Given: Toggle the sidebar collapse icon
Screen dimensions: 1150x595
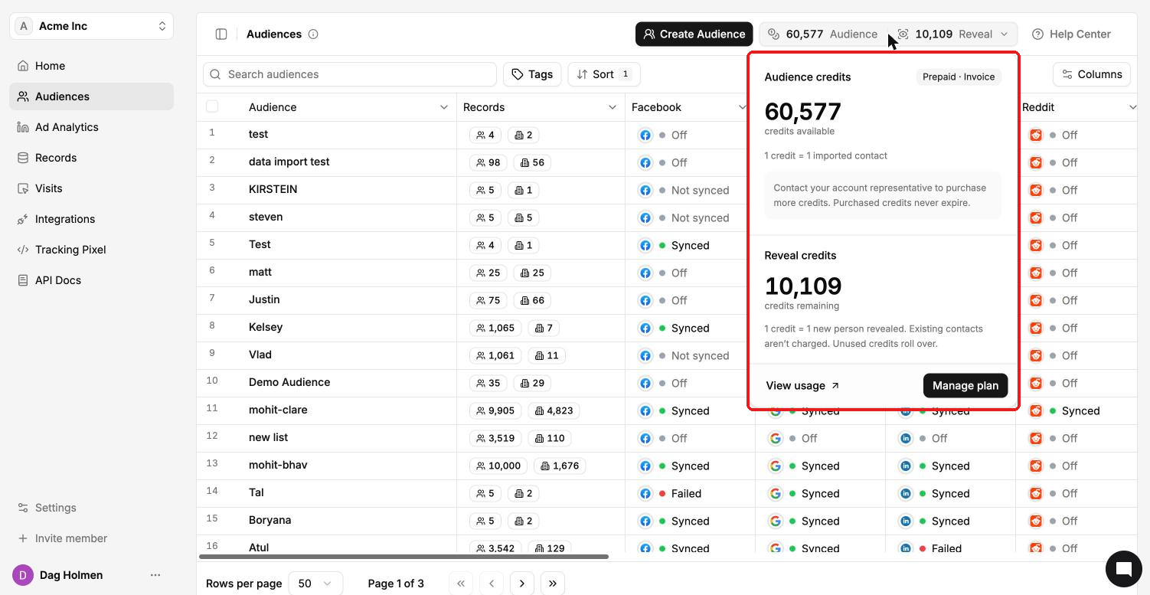Looking at the screenshot, I should point(221,34).
